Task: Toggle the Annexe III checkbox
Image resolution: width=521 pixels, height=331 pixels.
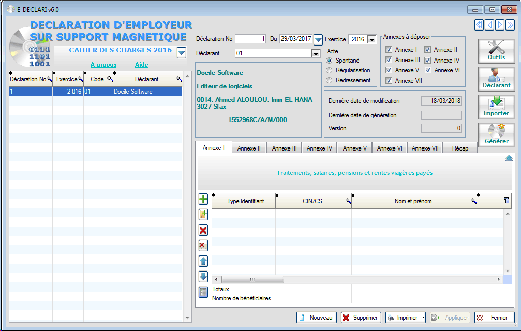Action: 389,60
